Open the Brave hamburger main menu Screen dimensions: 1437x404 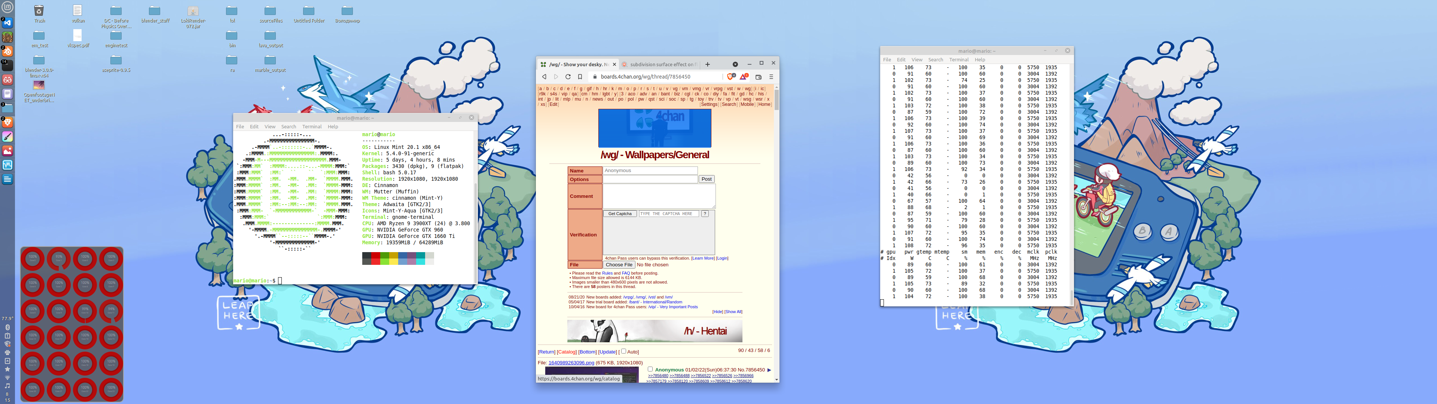point(772,77)
